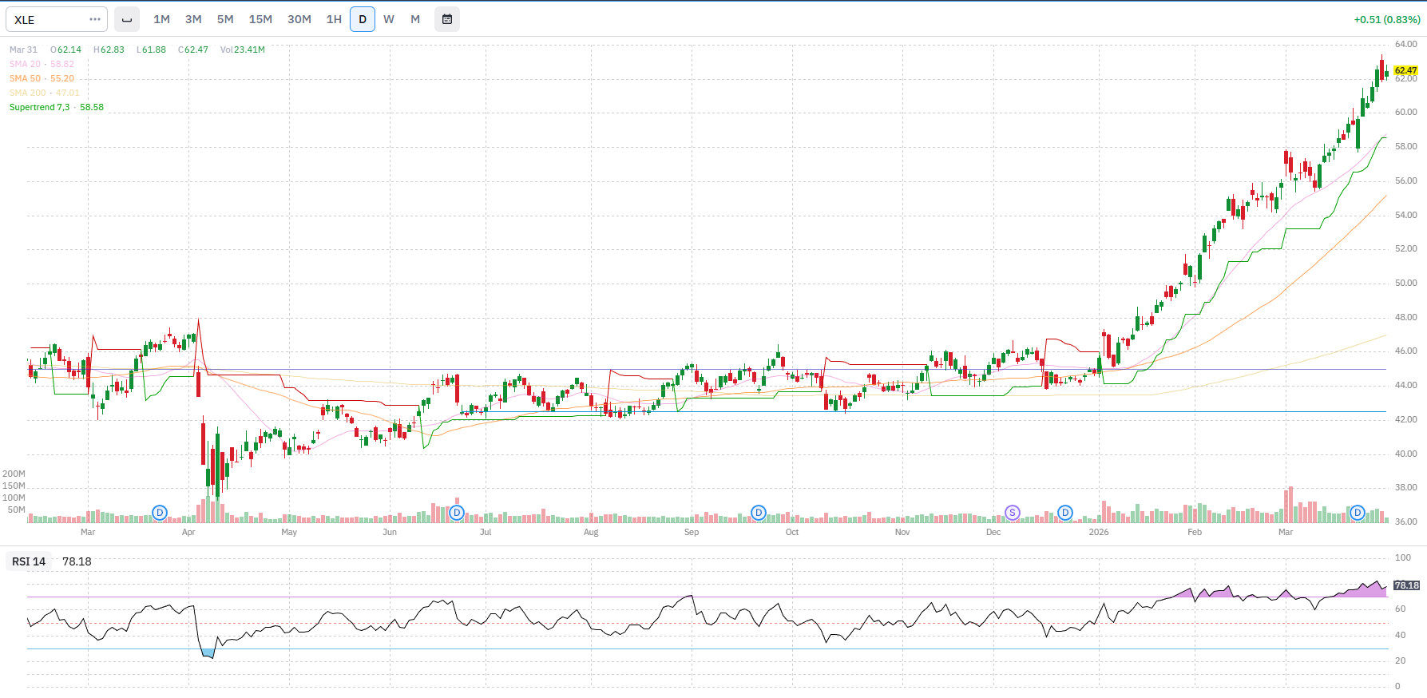Screen dimensions: 1427x698
Task: Click the dividend D marker near July
Action: (457, 513)
